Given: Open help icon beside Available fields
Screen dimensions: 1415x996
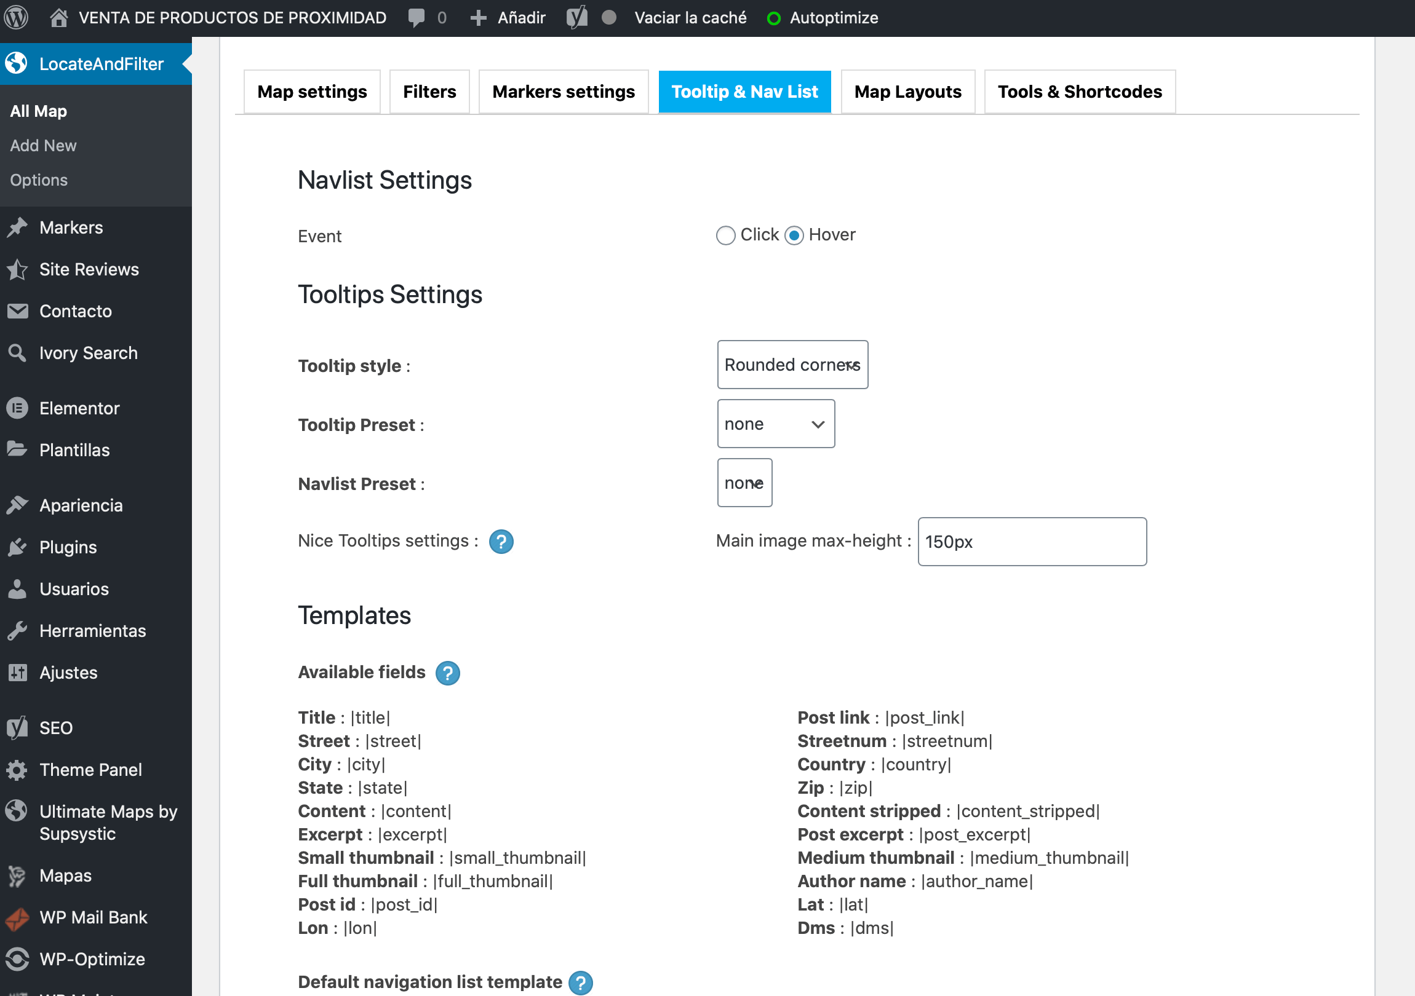Looking at the screenshot, I should (x=447, y=673).
